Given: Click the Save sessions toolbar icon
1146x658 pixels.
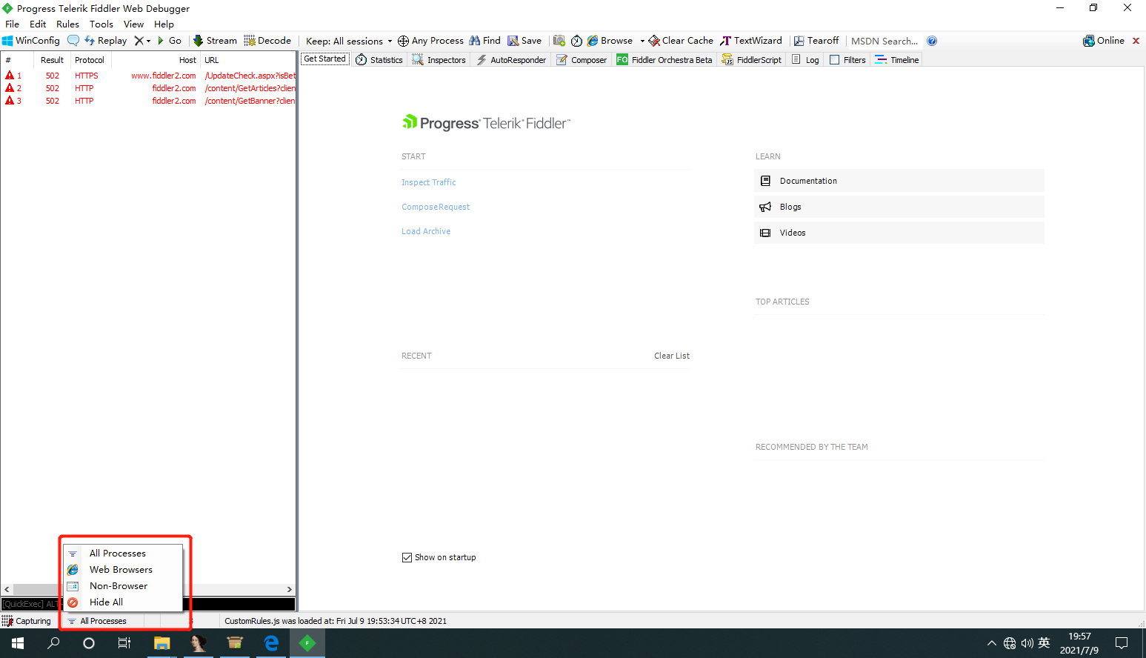Looking at the screenshot, I should pos(513,41).
